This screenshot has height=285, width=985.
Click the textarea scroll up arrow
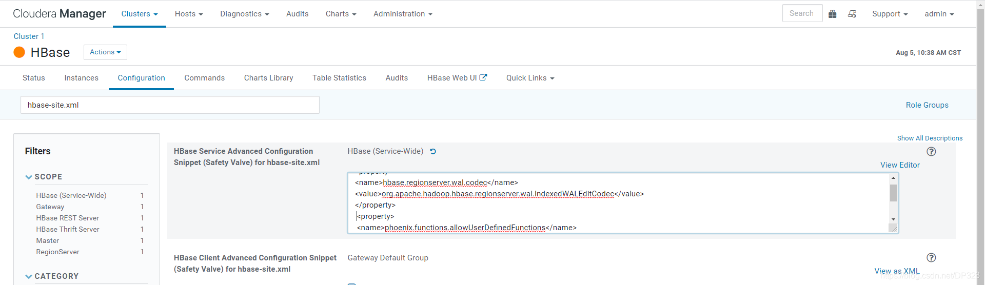(893, 178)
